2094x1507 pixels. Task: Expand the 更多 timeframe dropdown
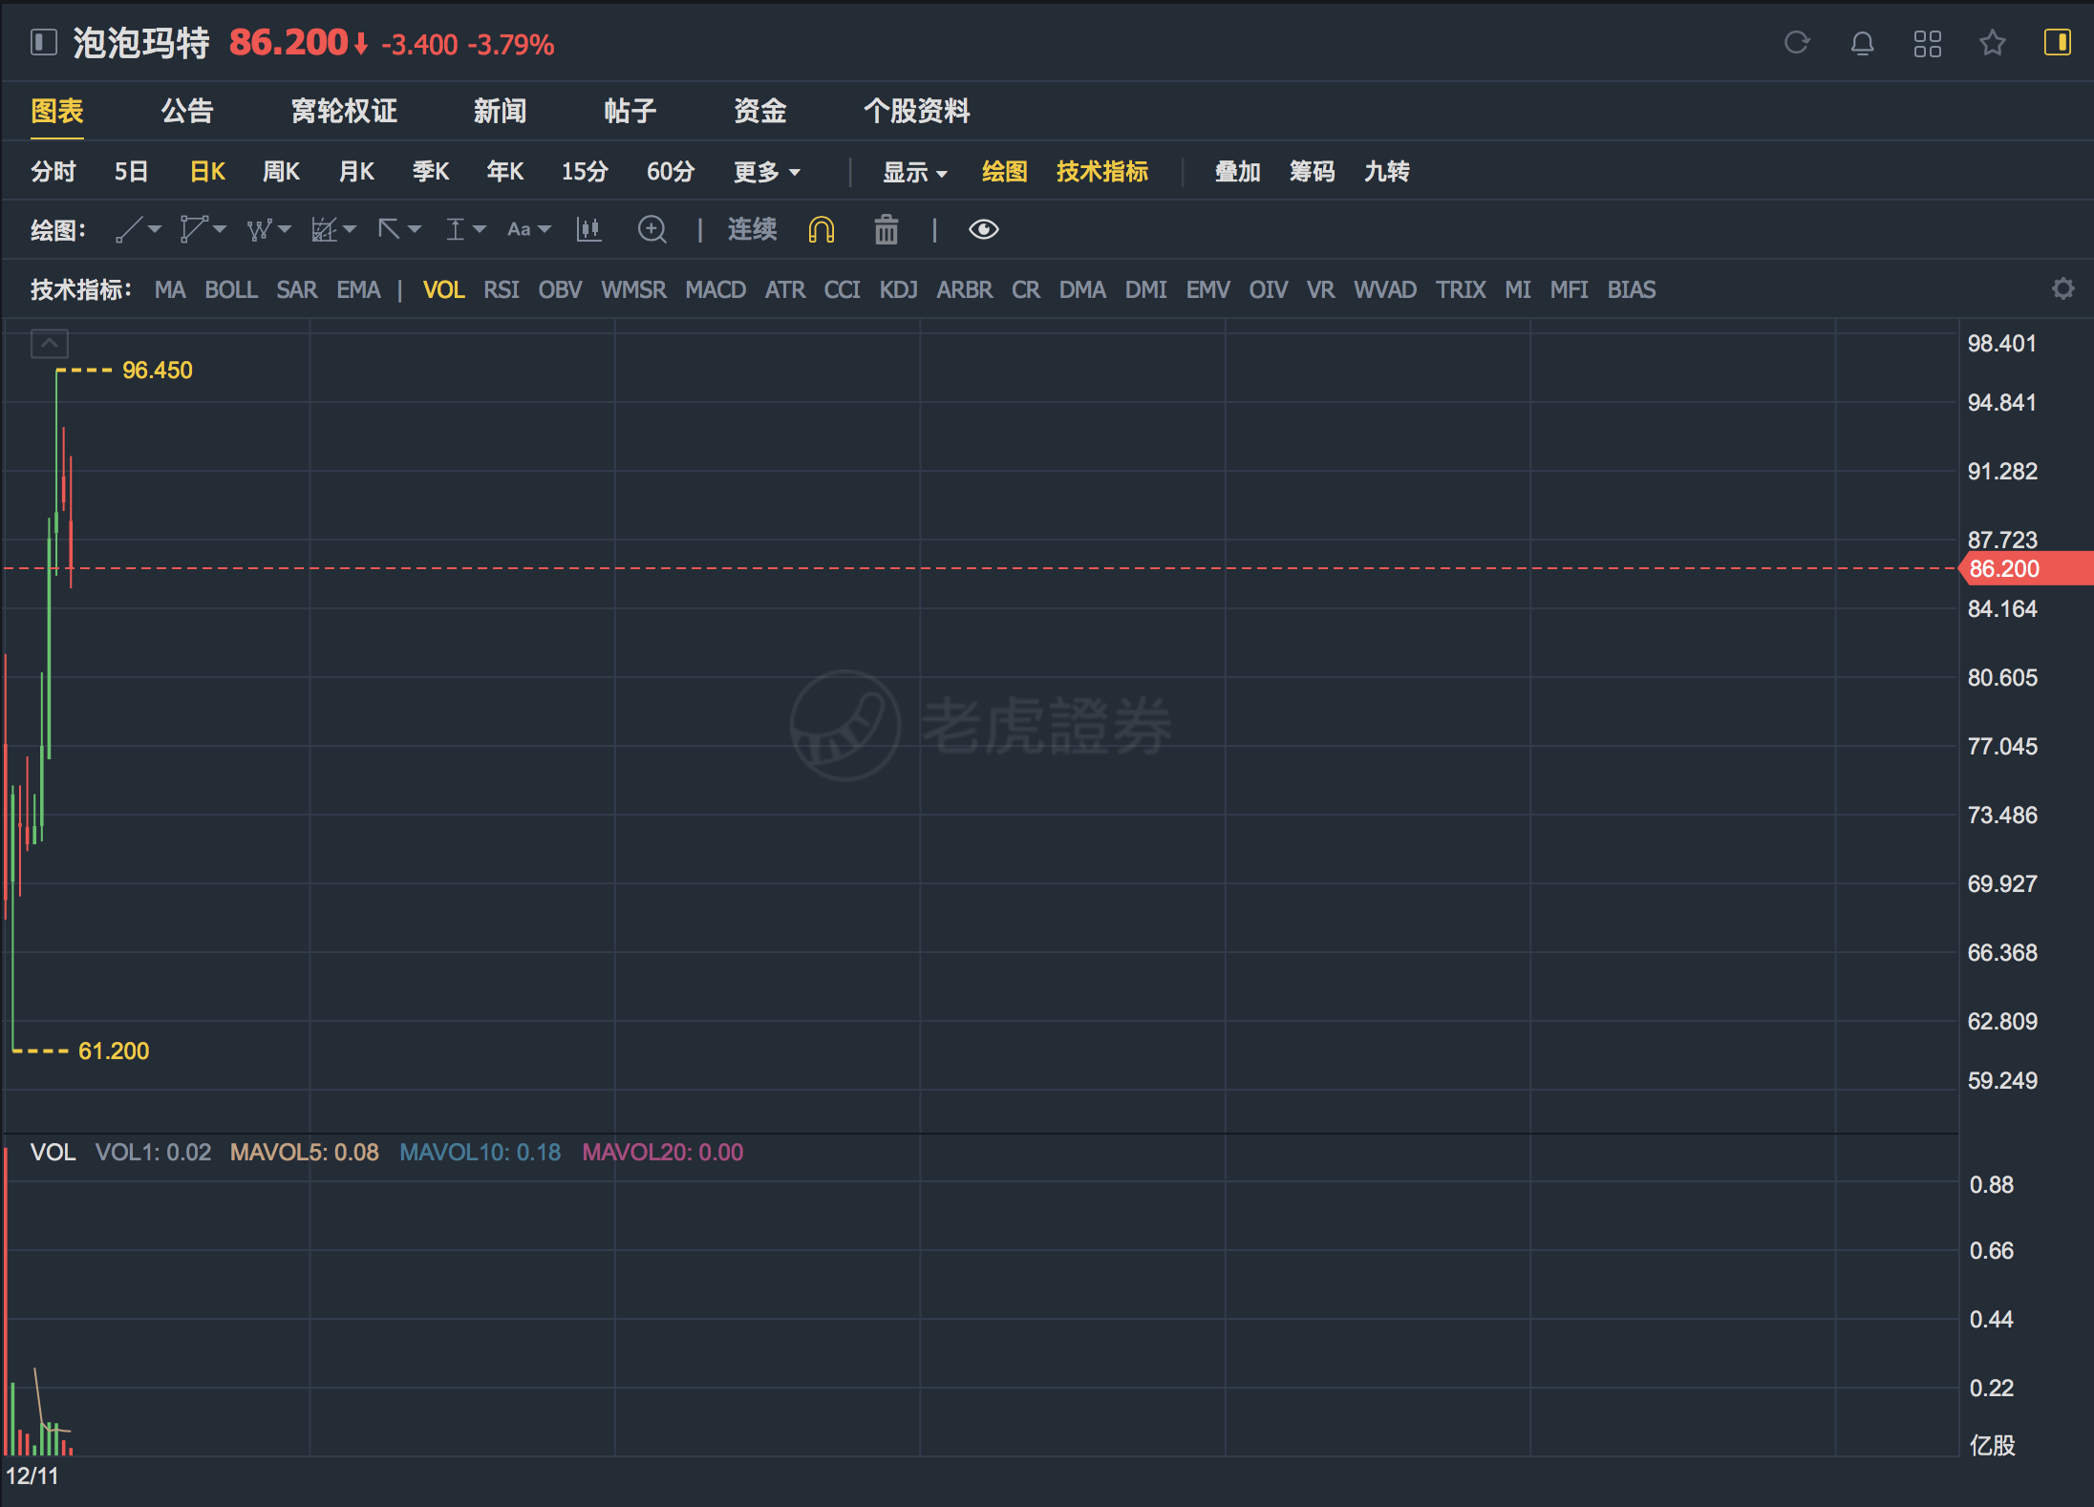point(767,172)
